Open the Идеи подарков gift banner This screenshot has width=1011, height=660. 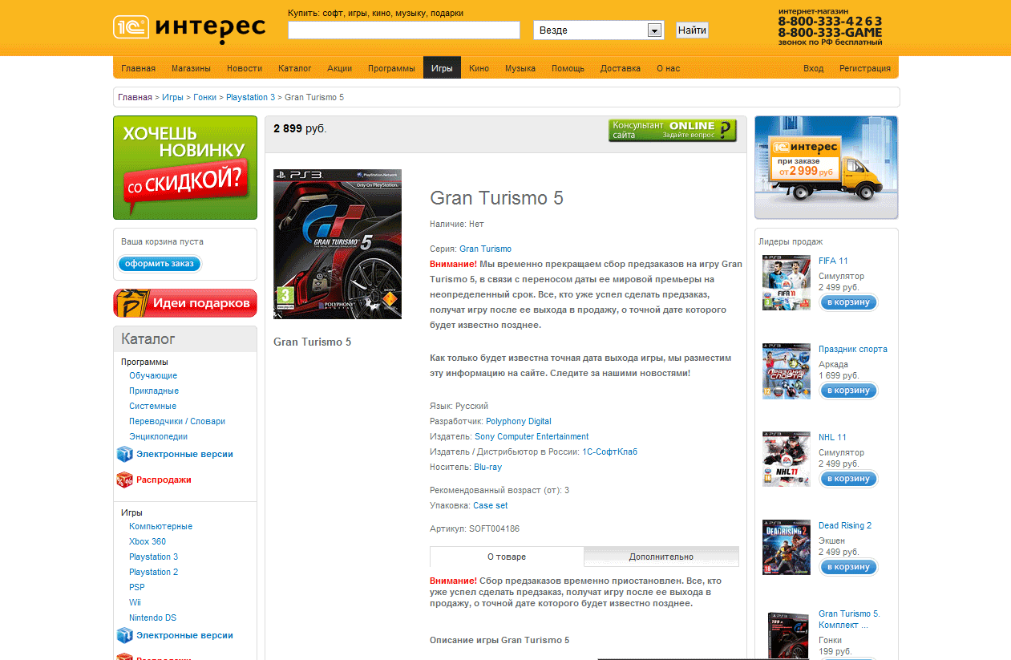point(185,303)
